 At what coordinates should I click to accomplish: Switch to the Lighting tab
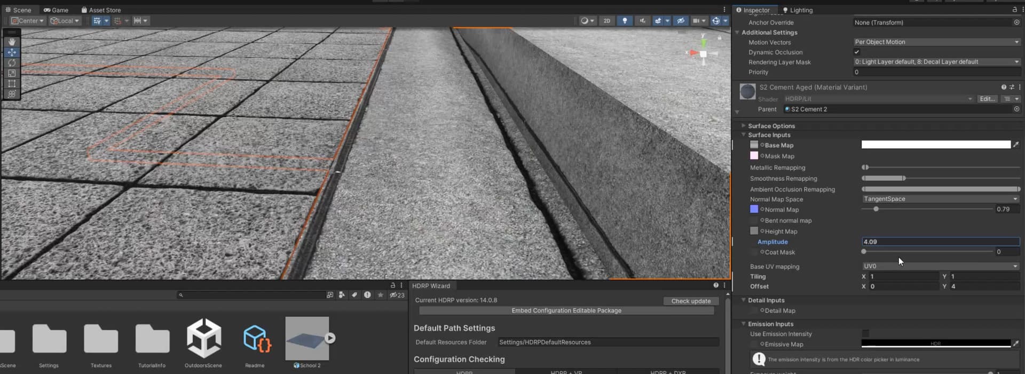(798, 10)
